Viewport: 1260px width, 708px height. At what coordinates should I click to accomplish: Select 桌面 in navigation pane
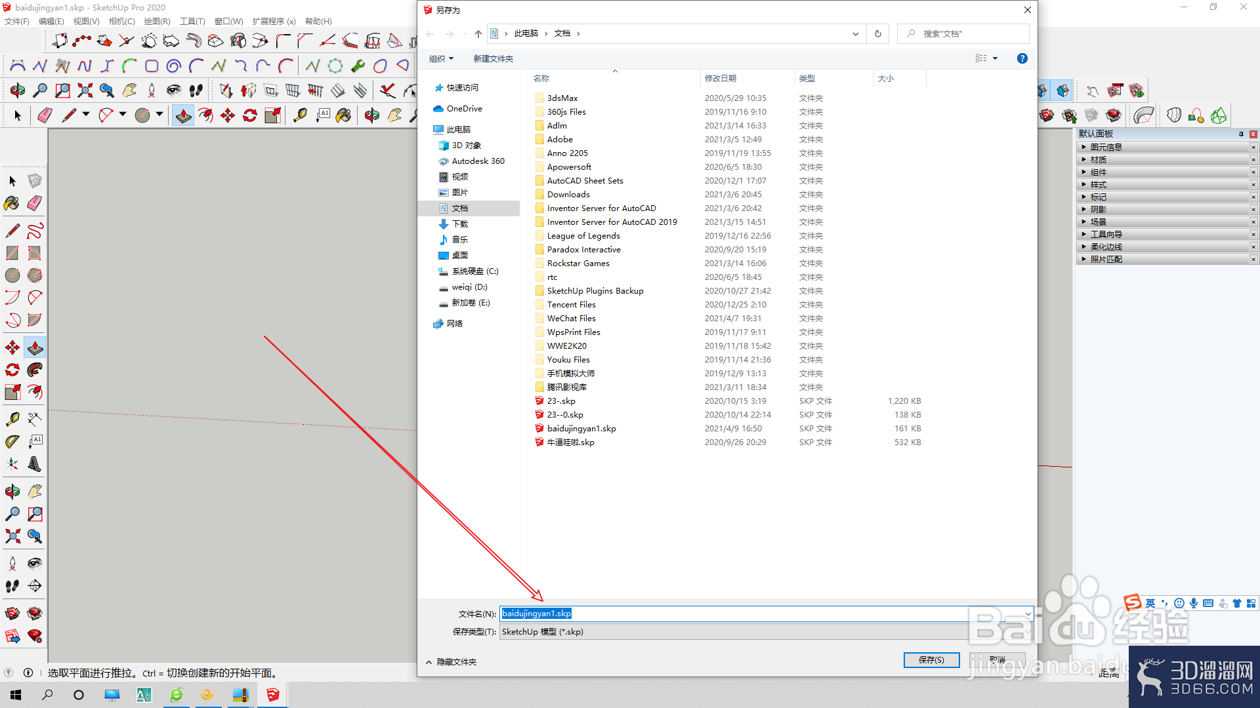[x=459, y=255]
